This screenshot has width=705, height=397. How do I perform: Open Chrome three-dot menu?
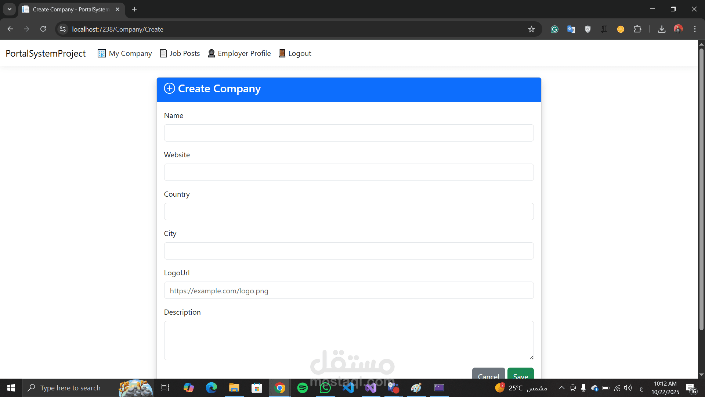tap(695, 29)
